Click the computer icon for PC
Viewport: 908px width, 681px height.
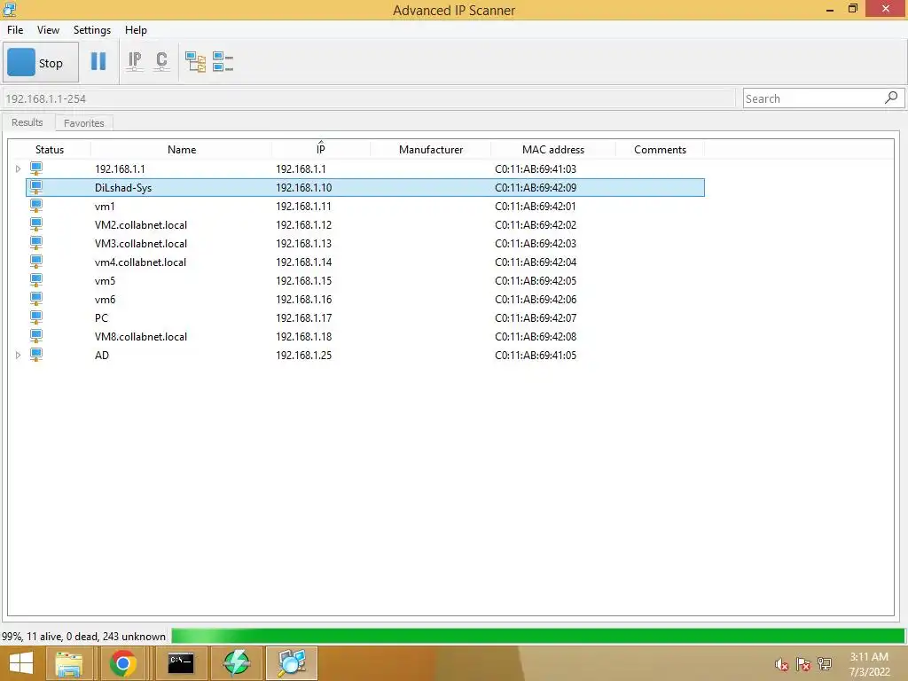pos(35,318)
